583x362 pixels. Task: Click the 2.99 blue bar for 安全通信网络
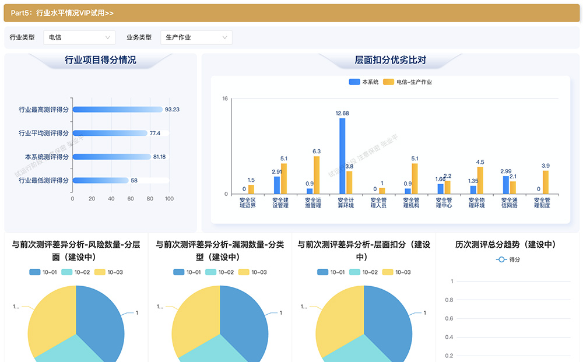506,185
